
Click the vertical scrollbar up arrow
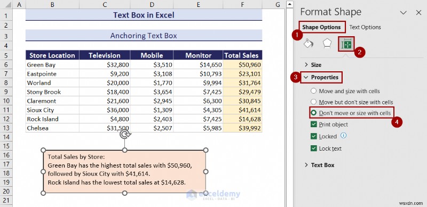pos(290,4)
